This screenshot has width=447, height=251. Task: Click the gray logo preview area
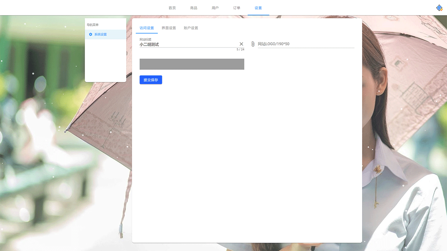192,64
